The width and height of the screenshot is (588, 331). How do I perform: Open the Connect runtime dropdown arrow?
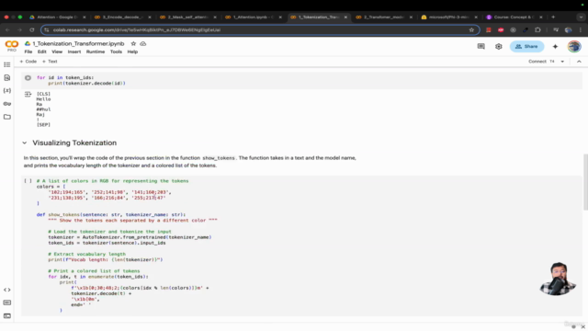click(562, 62)
